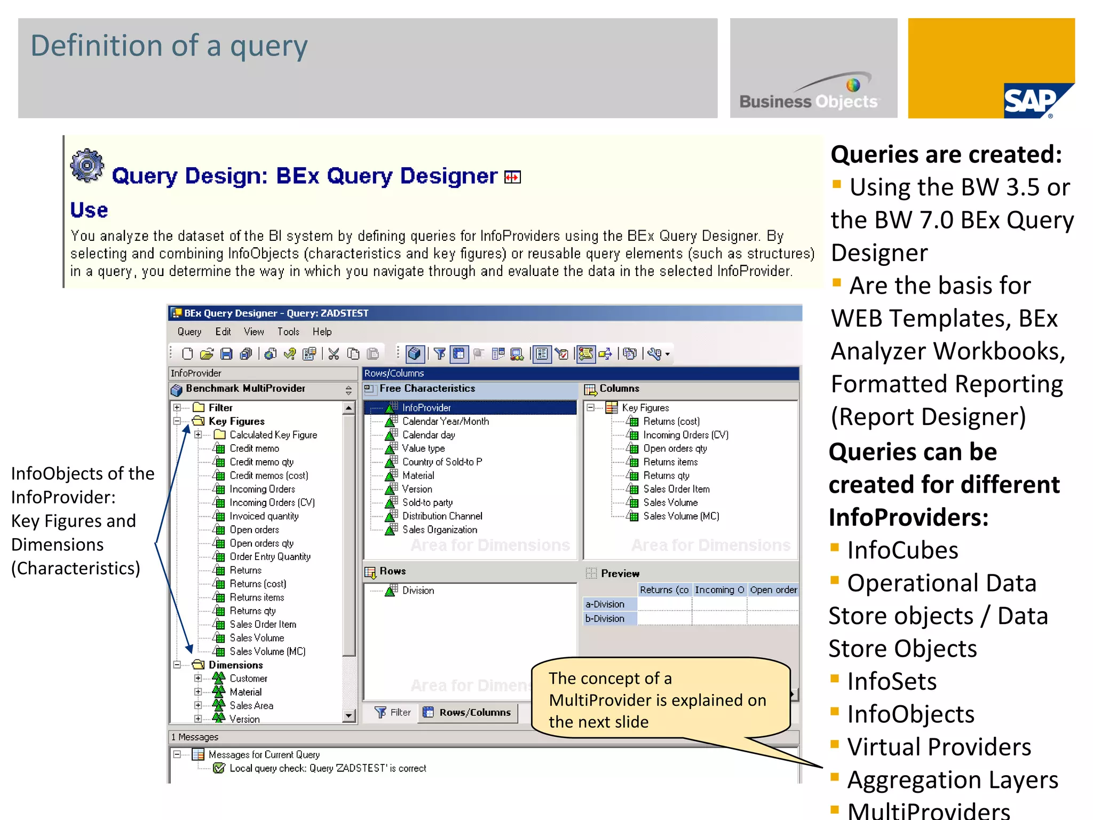Click the Technical Names wrench icon
The width and height of the screenshot is (1093, 820).
(x=655, y=353)
